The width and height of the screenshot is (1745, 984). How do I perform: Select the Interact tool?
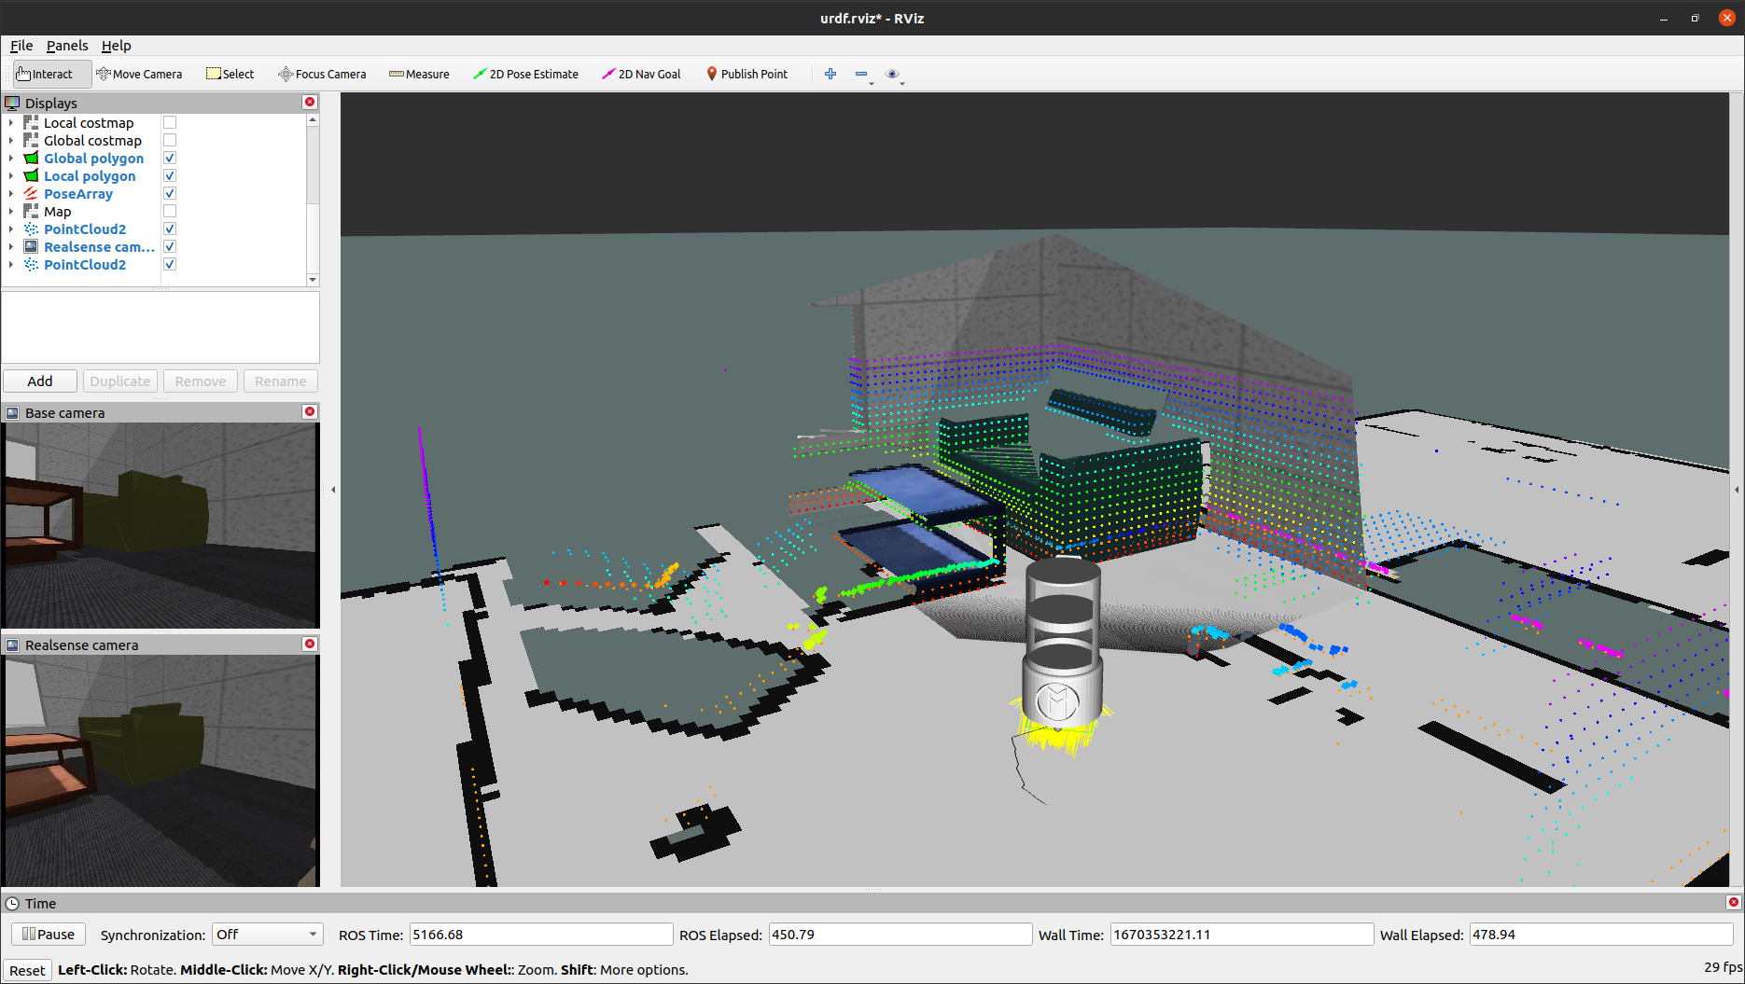[52, 74]
